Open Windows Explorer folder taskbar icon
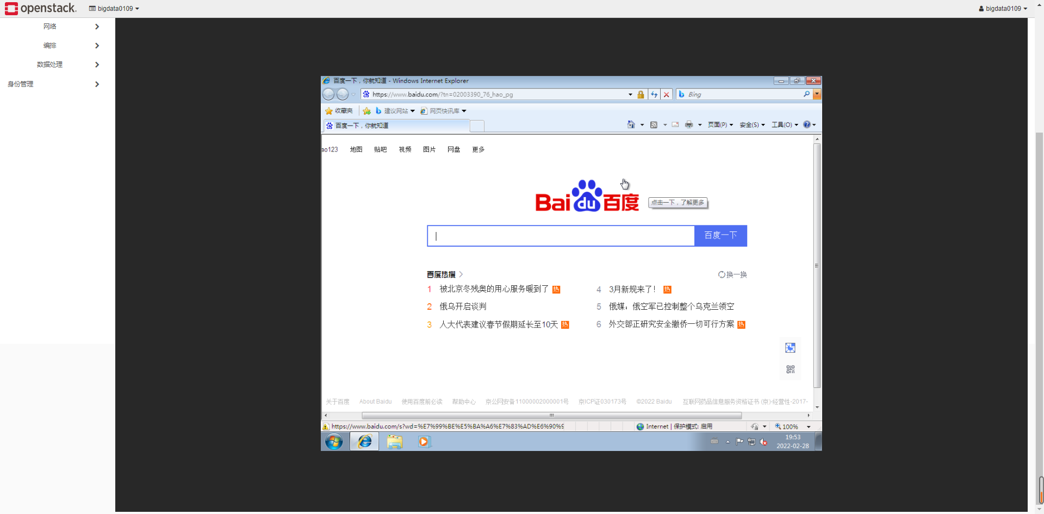Viewport: 1044px width, 514px height. (x=395, y=442)
